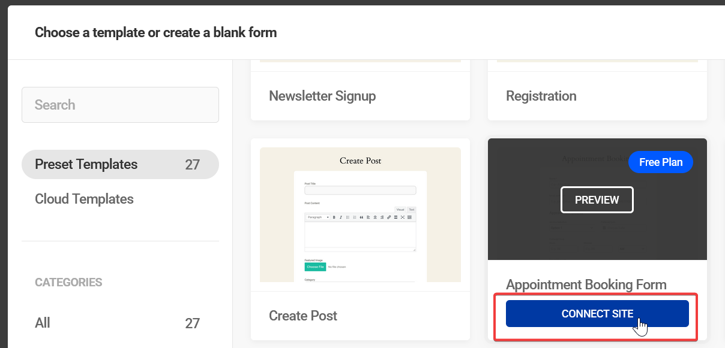Click Italic icon in Create Post preview

(x=341, y=217)
